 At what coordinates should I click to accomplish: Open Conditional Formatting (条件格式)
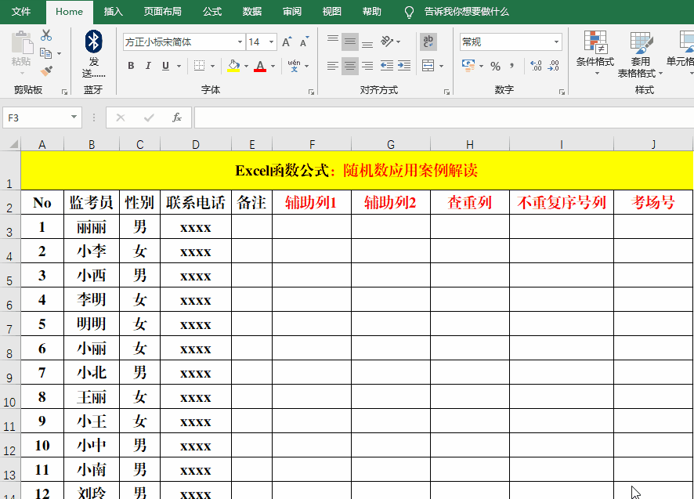(595, 53)
